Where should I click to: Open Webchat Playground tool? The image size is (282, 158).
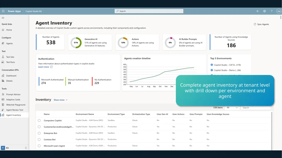coord(16,105)
